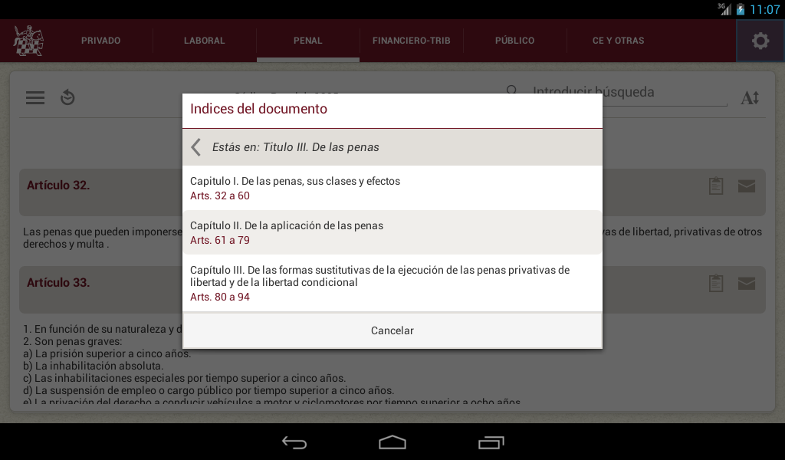Open the hamburger menu icon
This screenshot has height=460, width=785.
click(x=35, y=97)
